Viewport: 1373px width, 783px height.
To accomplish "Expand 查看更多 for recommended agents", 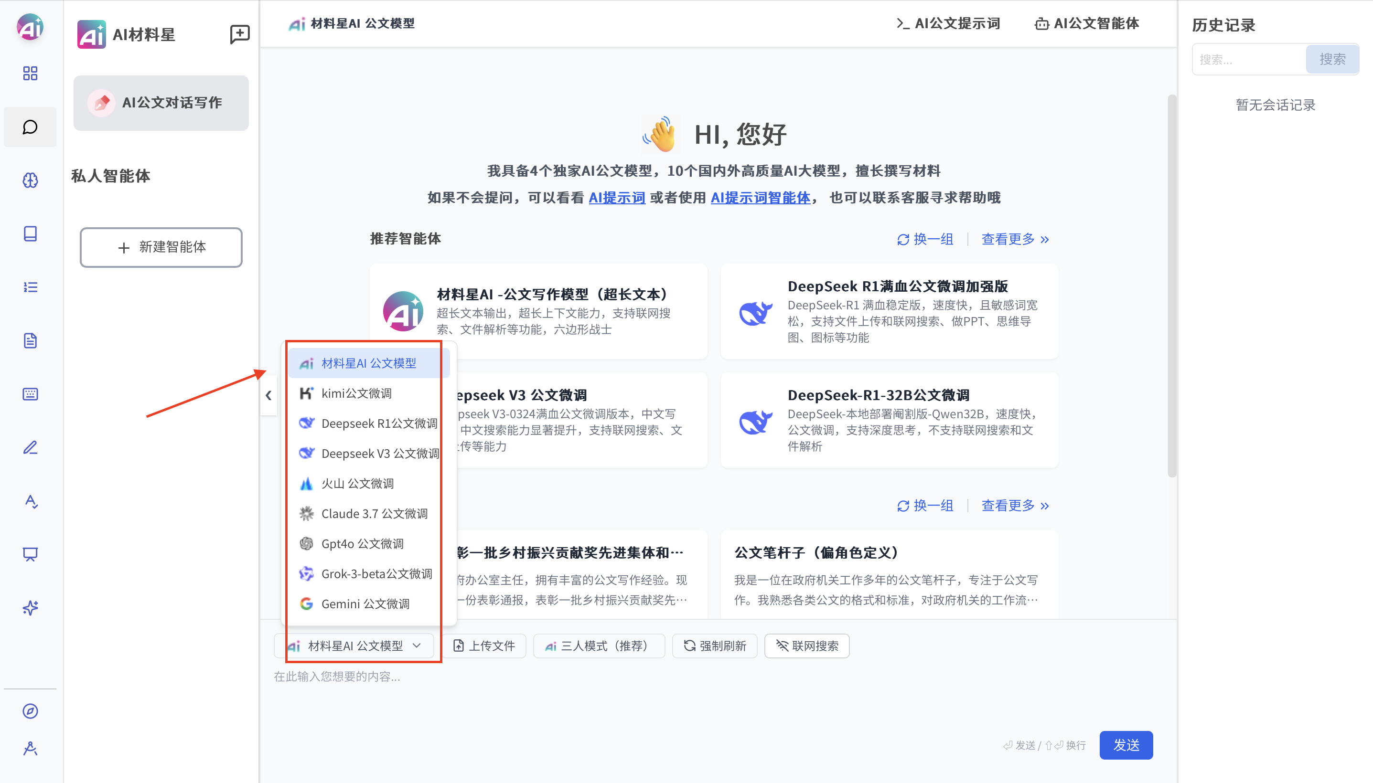I will coord(1015,239).
